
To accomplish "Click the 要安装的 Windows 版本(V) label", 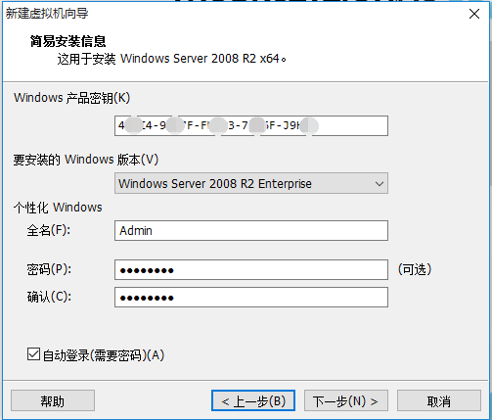I will coord(85,160).
